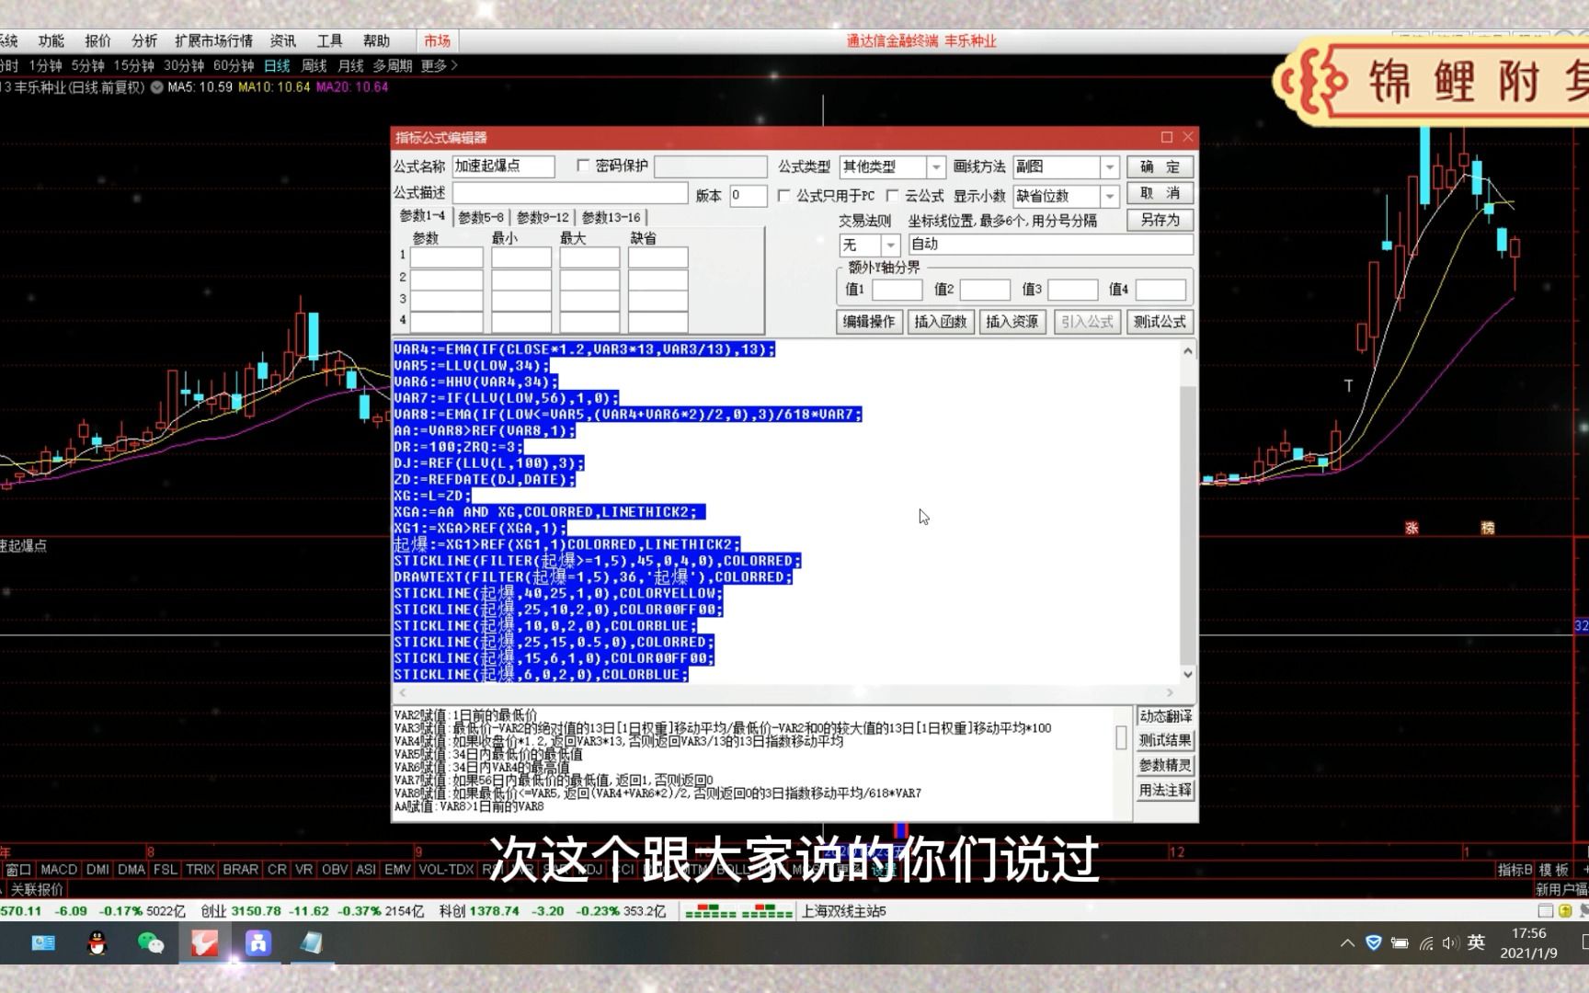Open 公式类型 dropdown

(936, 167)
